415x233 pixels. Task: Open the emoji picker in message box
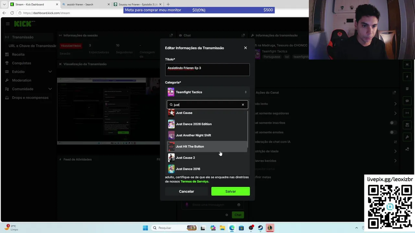click(239, 205)
